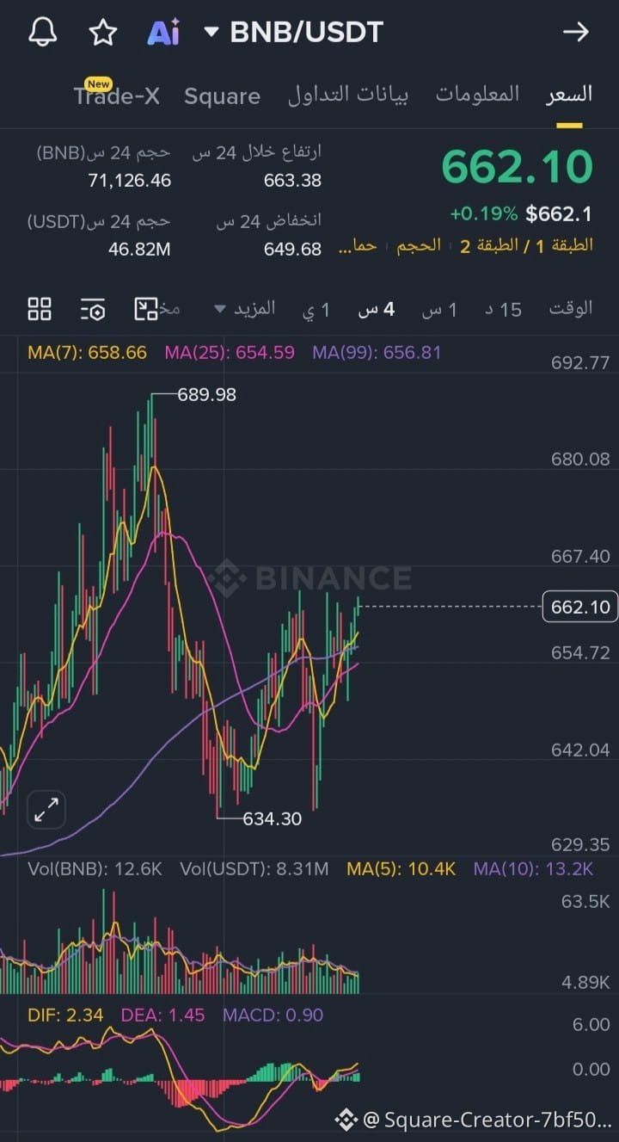
Task: Click the 680.08 price axis label
Action: point(580,459)
